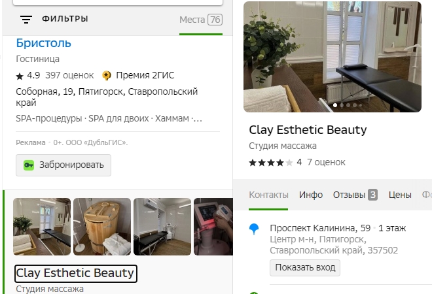The image size is (432, 294).
Task: Click the 2GIS award badge icon
Action: click(x=107, y=75)
